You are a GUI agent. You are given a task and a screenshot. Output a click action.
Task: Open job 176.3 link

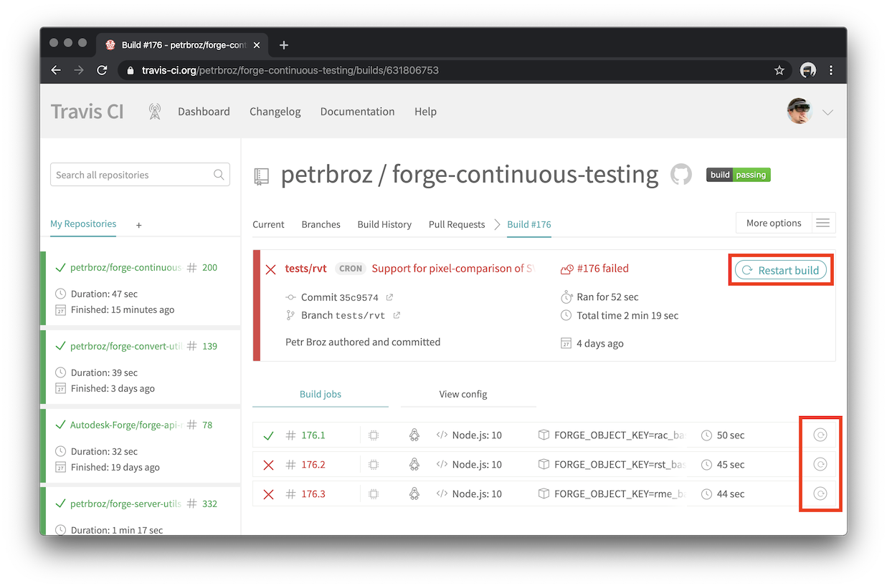tap(313, 494)
